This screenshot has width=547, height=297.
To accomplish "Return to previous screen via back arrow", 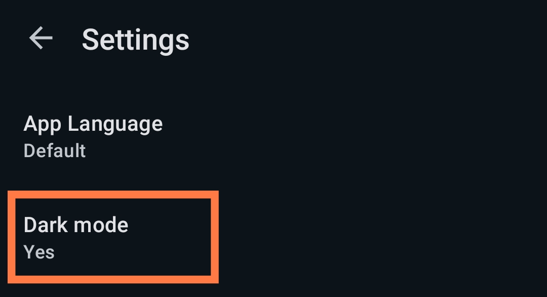I will pos(41,38).
